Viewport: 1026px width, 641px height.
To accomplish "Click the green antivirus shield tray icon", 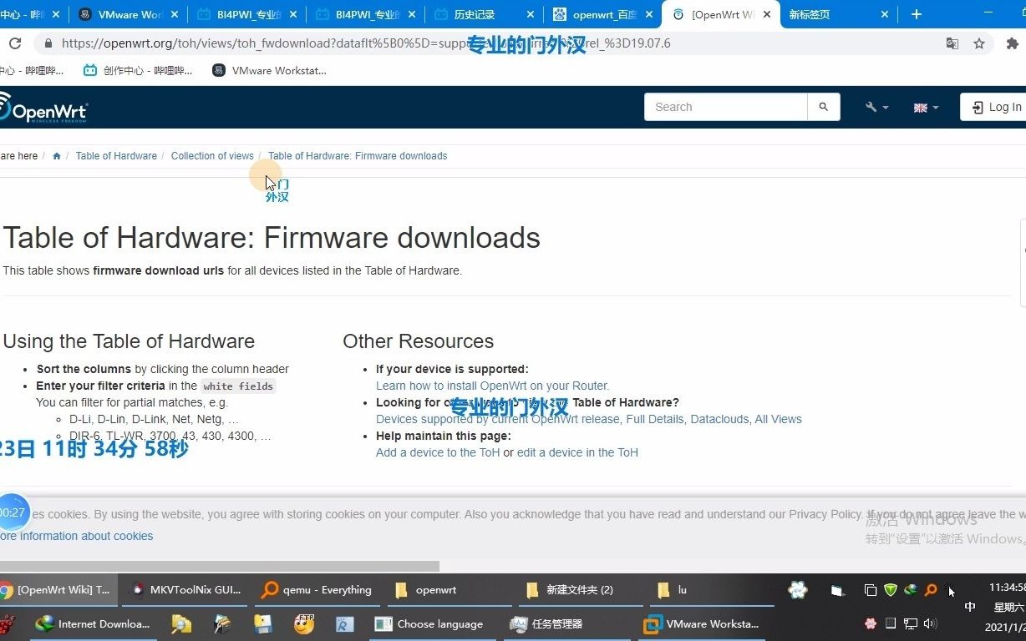I will [891, 590].
